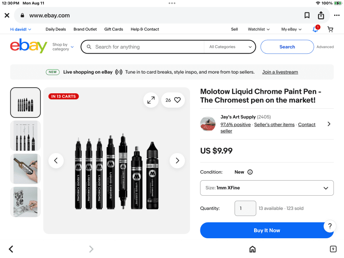Show next product image
Image resolution: width=344 pixels, height=258 pixels.
pos(177,161)
